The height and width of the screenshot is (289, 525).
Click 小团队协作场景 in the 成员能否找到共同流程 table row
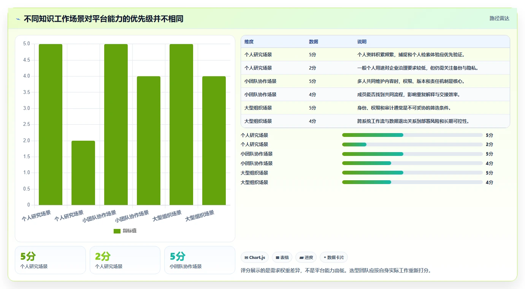tap(260, 95)
